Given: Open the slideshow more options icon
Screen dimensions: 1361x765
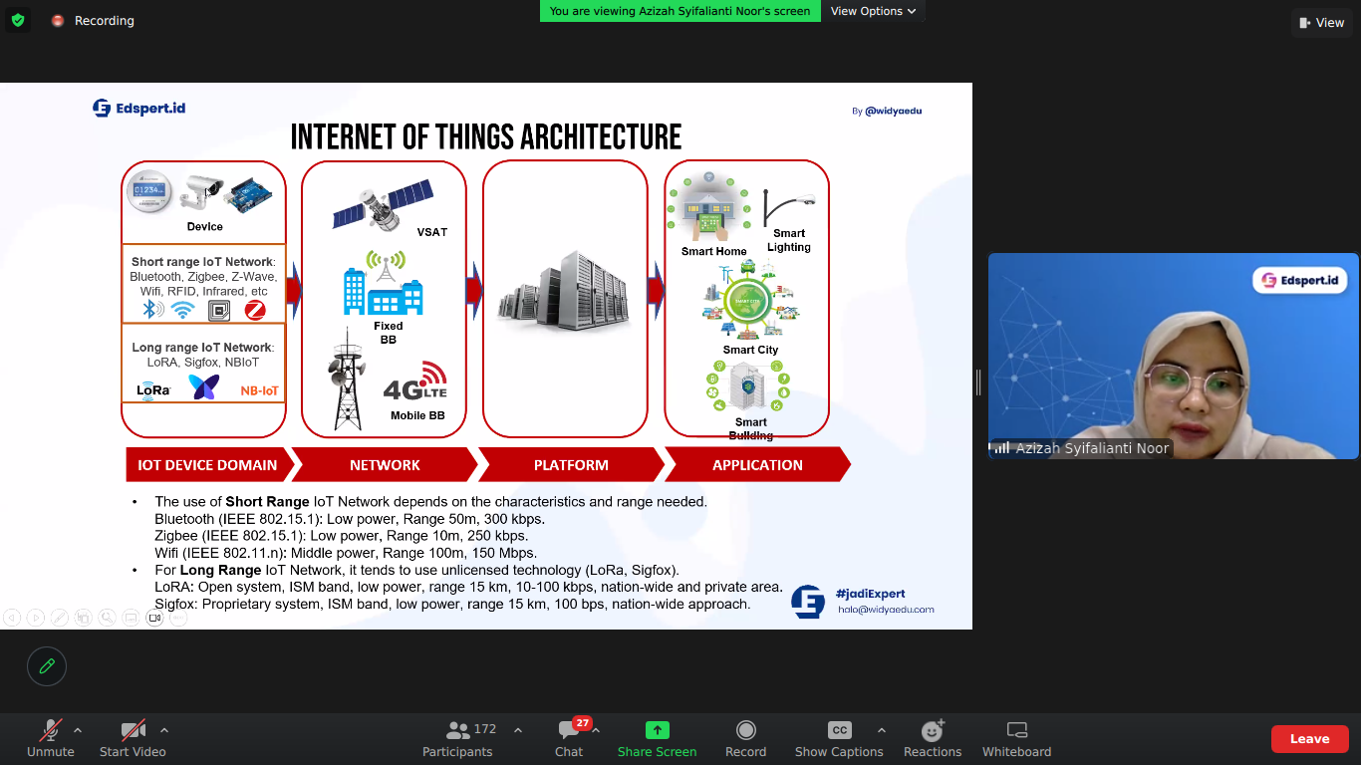Looking at the screenshot, I should pyautogui.click(x=178, y=618).
